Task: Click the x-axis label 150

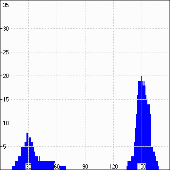Action: click(142, 167)
